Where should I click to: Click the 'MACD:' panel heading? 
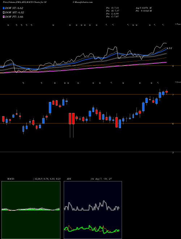[11, 179]
